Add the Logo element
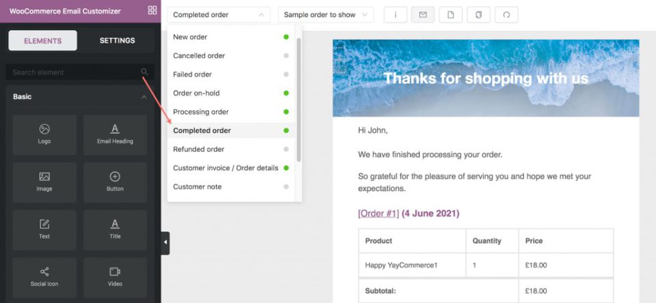This screenshot has height=303, width=656. click(x=44, y=134)
